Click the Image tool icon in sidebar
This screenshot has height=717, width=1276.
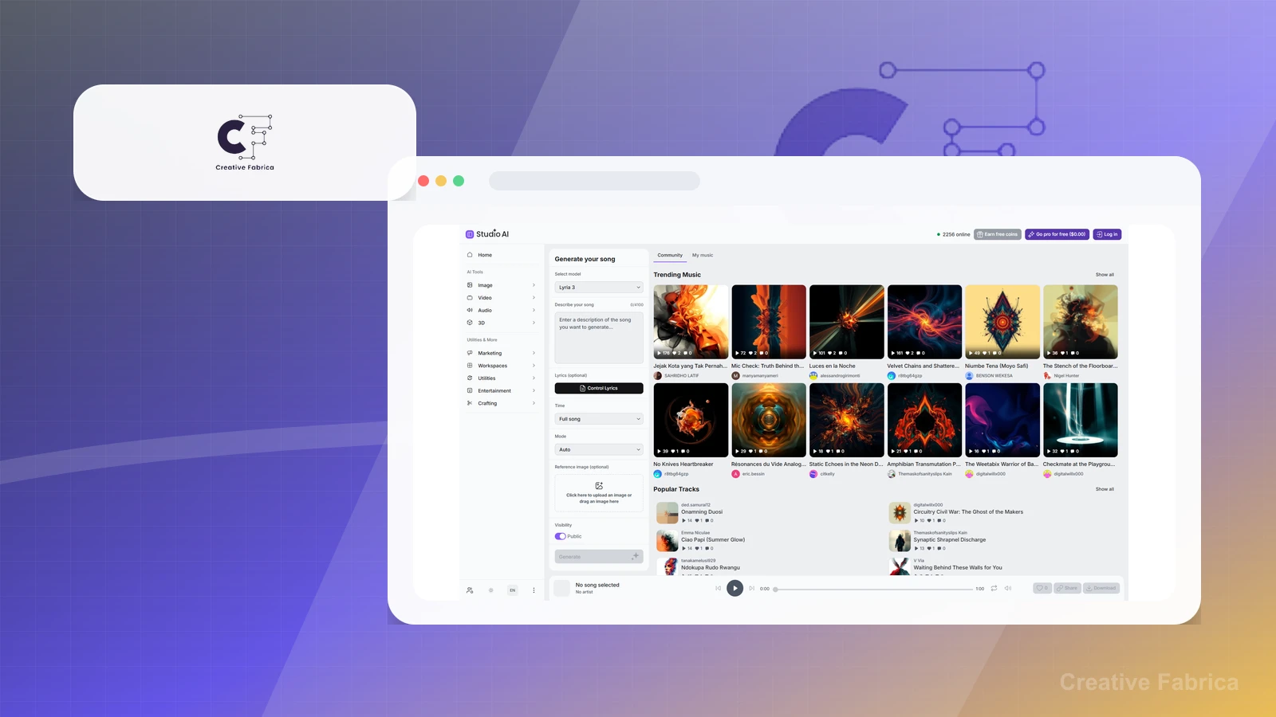[x=470, y=285]
